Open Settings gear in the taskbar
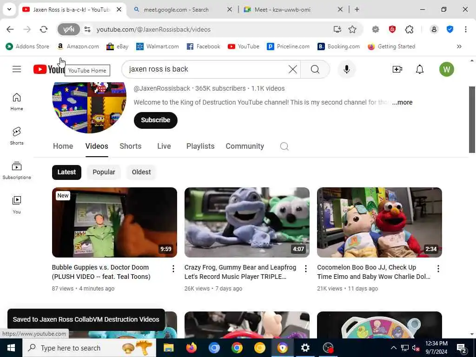Screen dimensions: 476x357 pos(305,348)
